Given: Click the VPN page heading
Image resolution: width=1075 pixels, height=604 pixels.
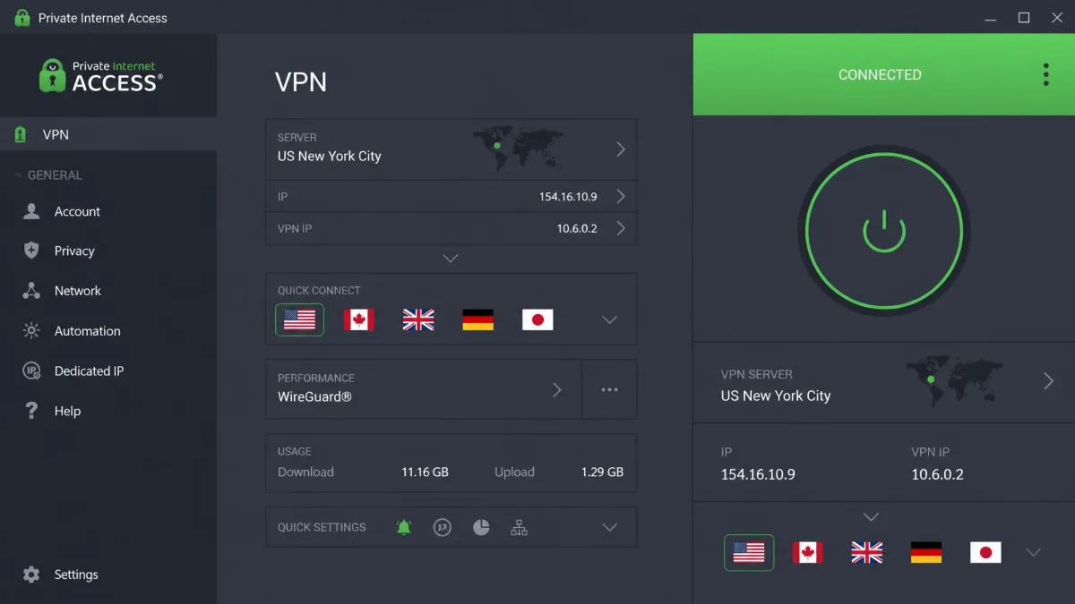Looking at the screenshot, I should pos(301,82).
